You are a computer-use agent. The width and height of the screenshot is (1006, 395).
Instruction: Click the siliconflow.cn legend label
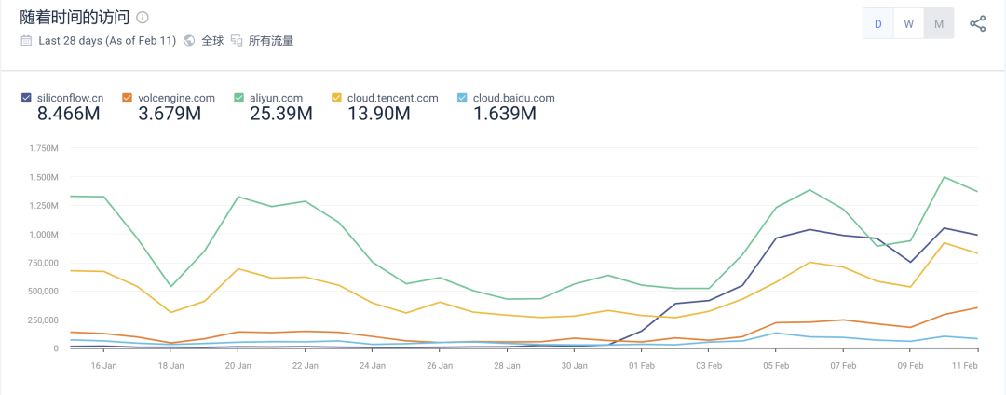[71, 98]
